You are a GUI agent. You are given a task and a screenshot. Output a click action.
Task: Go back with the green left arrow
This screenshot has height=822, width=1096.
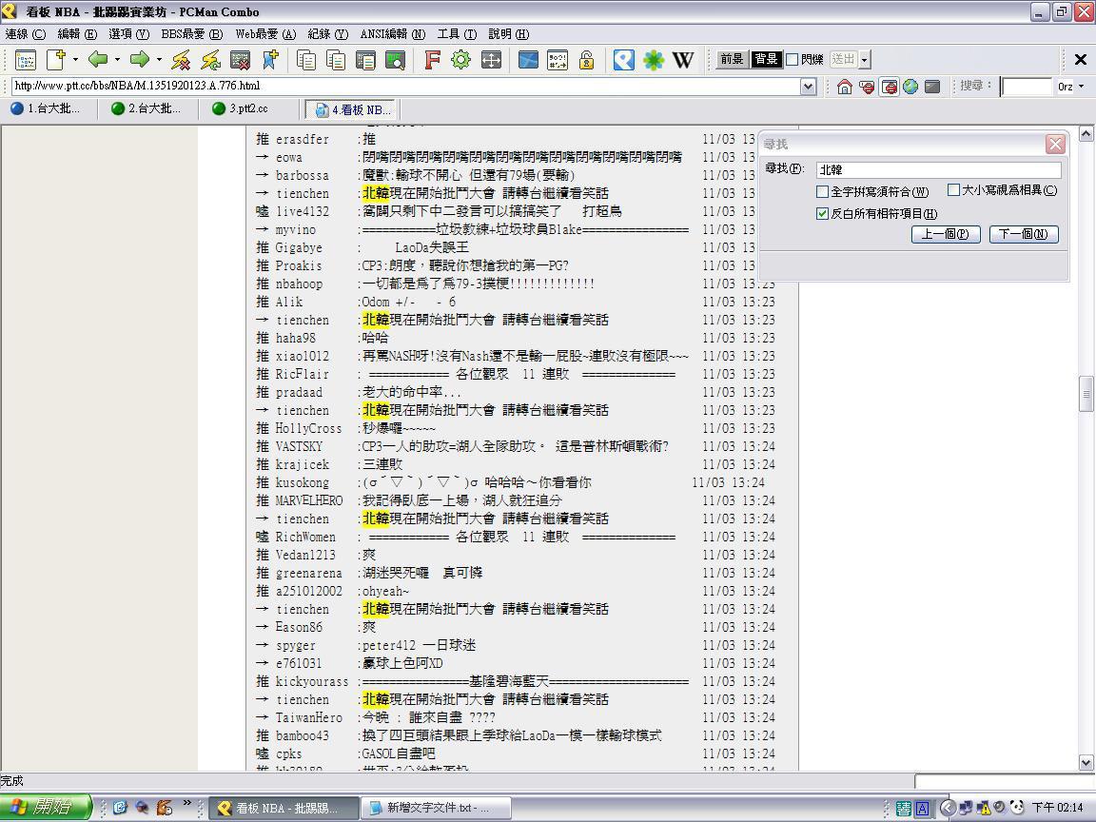click(97, 60)
